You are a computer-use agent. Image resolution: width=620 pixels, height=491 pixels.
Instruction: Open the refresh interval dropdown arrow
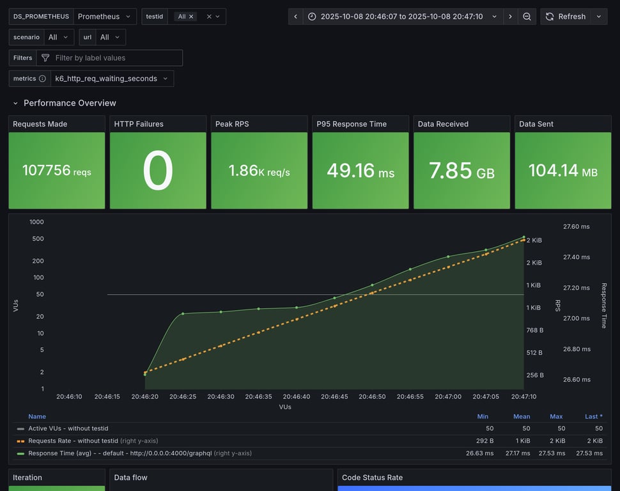(x=599, y=17)
